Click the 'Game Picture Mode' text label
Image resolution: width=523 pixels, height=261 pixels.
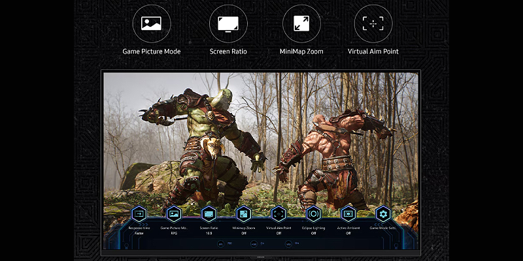(151, 52)
